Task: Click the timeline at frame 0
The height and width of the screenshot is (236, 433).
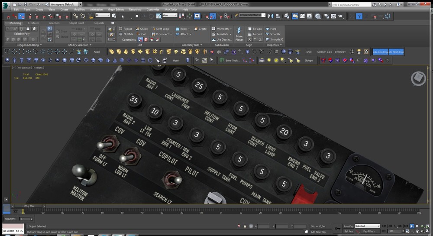Action: click(x=221, y=211)
